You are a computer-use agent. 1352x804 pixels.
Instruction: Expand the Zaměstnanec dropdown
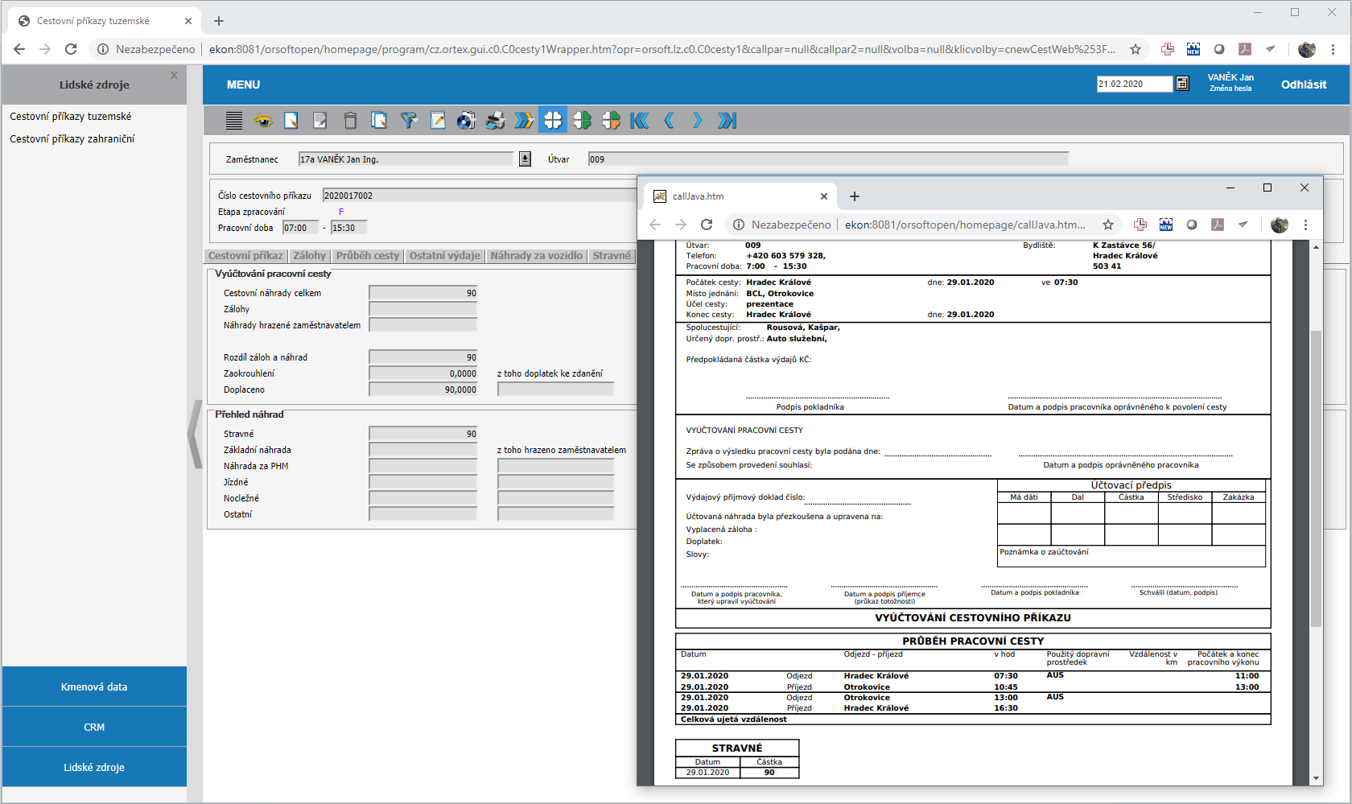pyautogui.click(x=525, y=159)
